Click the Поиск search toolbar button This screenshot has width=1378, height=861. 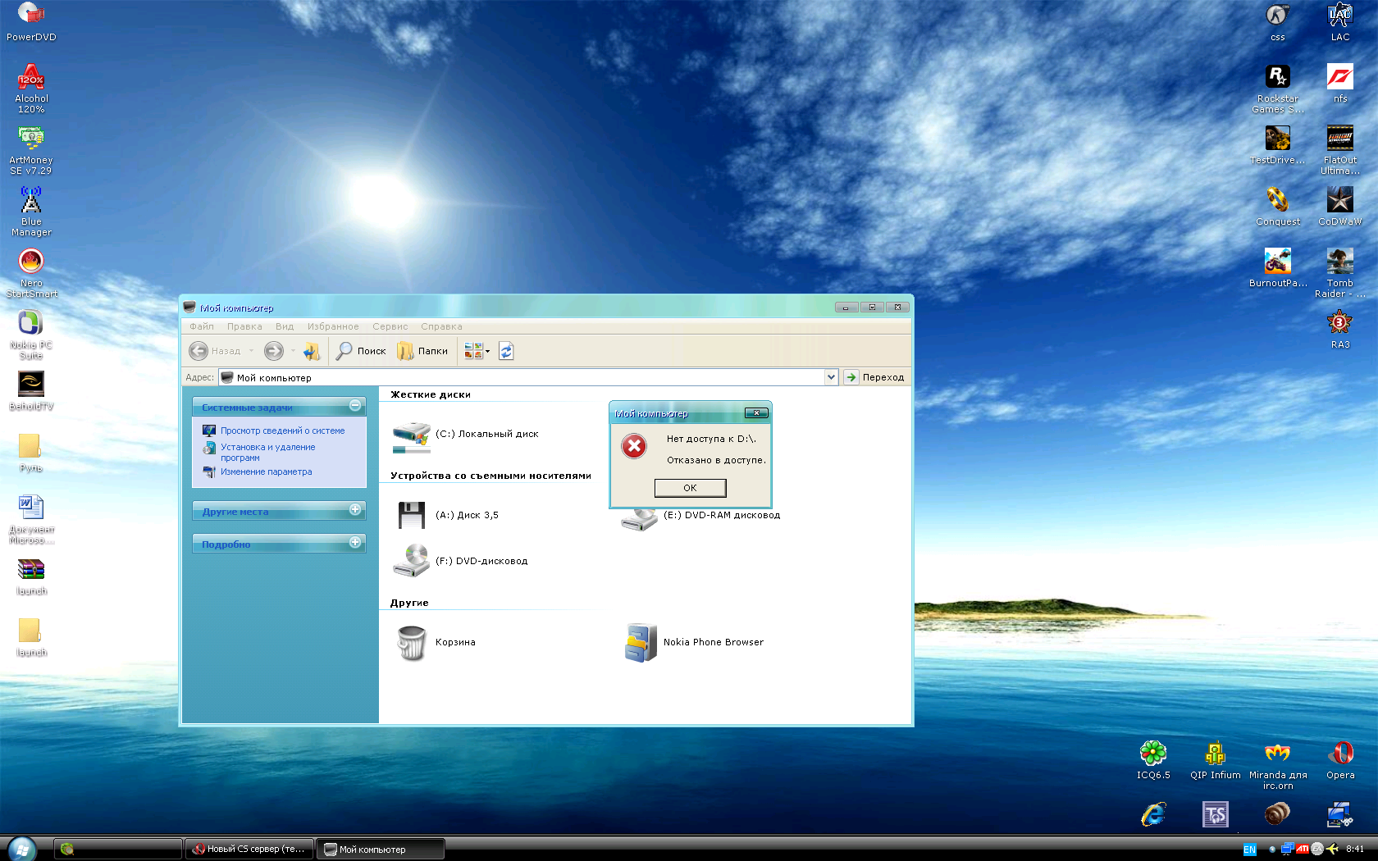pos(362,351)
